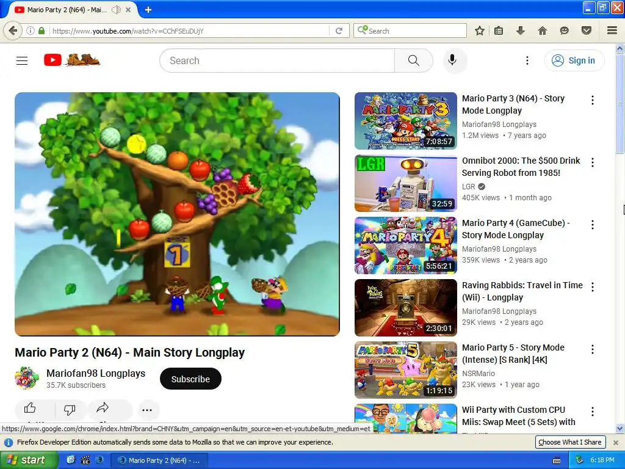The image size is (625, 469).
Task: Open the Firefox hamburger menu
Action: point(612,31)
